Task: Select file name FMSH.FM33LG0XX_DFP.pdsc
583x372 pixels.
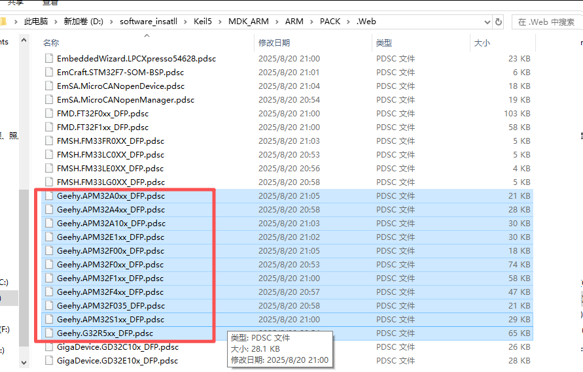Action: tap(111, 182)
